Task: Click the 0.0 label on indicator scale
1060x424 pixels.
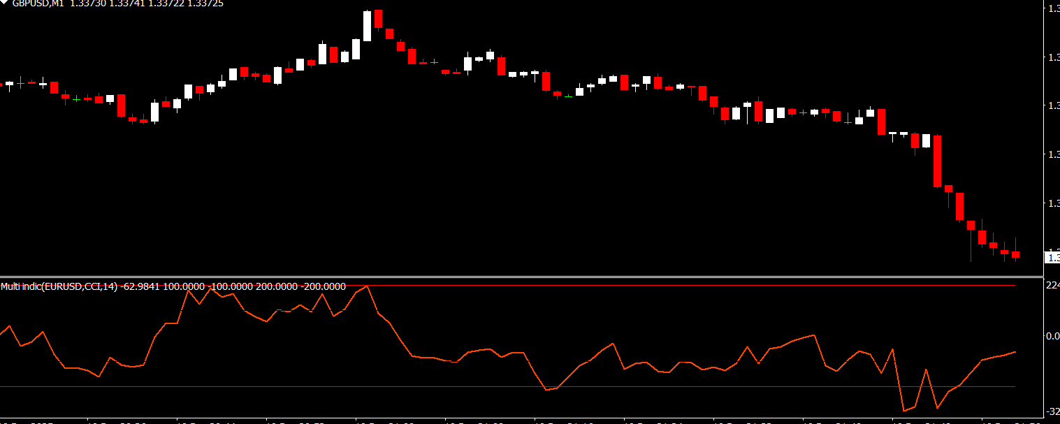Action: pyautogui.click(x=1052, y=336)
